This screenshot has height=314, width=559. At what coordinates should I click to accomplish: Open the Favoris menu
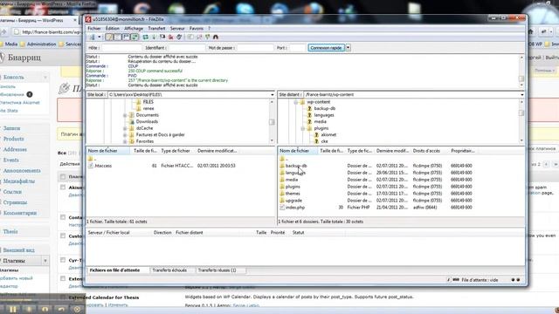point(196,29)
